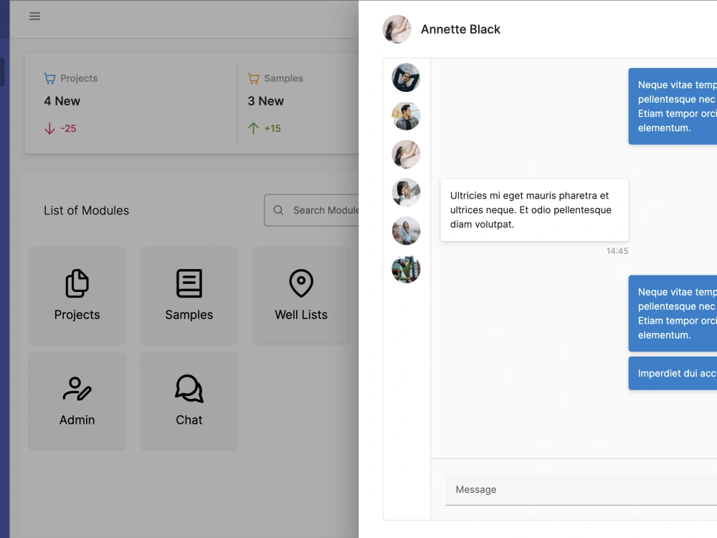
Task: Click the "Ultricies mi eget mauris" message bubble
Action: 535,210
